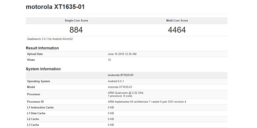257x128 pixels.
Task: Click the motorola XT1635-01 page title
Action: click(x=55, y=7)
